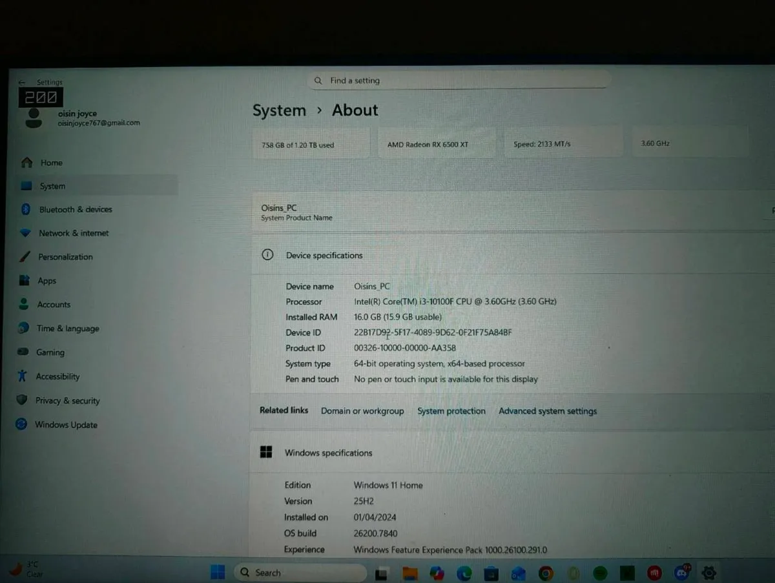
Task: Open Bluetooth & devices settings
Action: [x=75, y=210]
